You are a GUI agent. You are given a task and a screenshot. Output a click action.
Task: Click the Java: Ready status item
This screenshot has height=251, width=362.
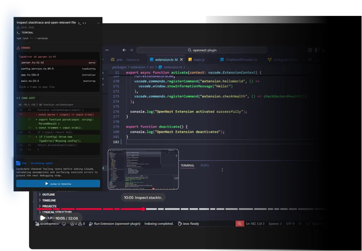[x=188, y=224]
